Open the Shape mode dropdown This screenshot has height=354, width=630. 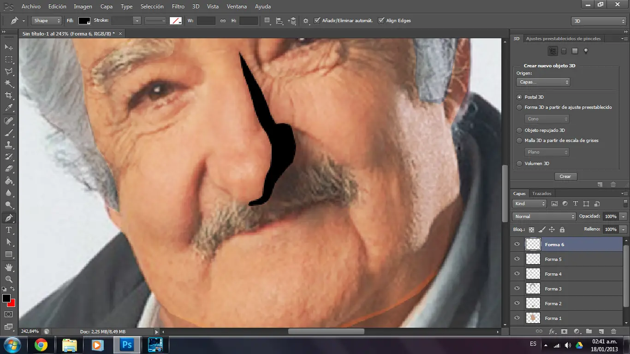coord(46,21)
